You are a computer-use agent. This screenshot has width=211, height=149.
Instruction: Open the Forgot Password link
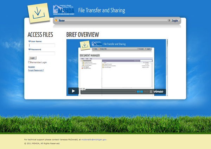pos(36,70)
